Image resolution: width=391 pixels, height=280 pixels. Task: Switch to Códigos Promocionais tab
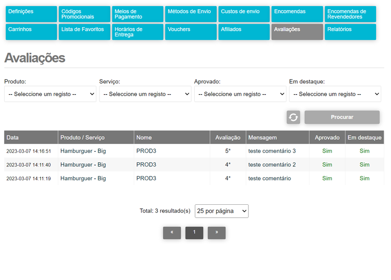(84, 14)
